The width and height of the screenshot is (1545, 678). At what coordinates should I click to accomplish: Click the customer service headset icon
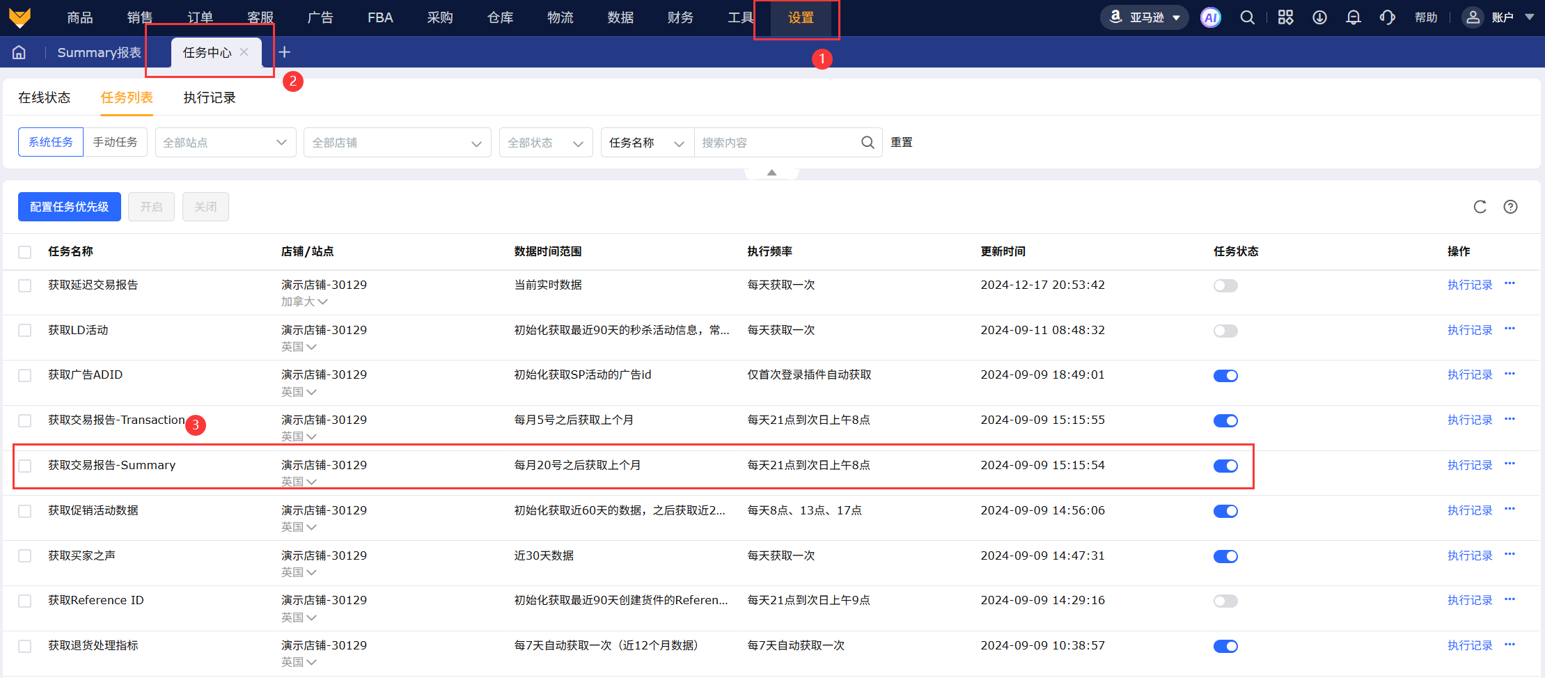tap(1387, 17)
